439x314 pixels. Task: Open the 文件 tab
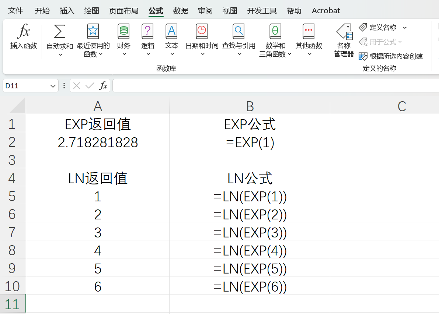15,11
